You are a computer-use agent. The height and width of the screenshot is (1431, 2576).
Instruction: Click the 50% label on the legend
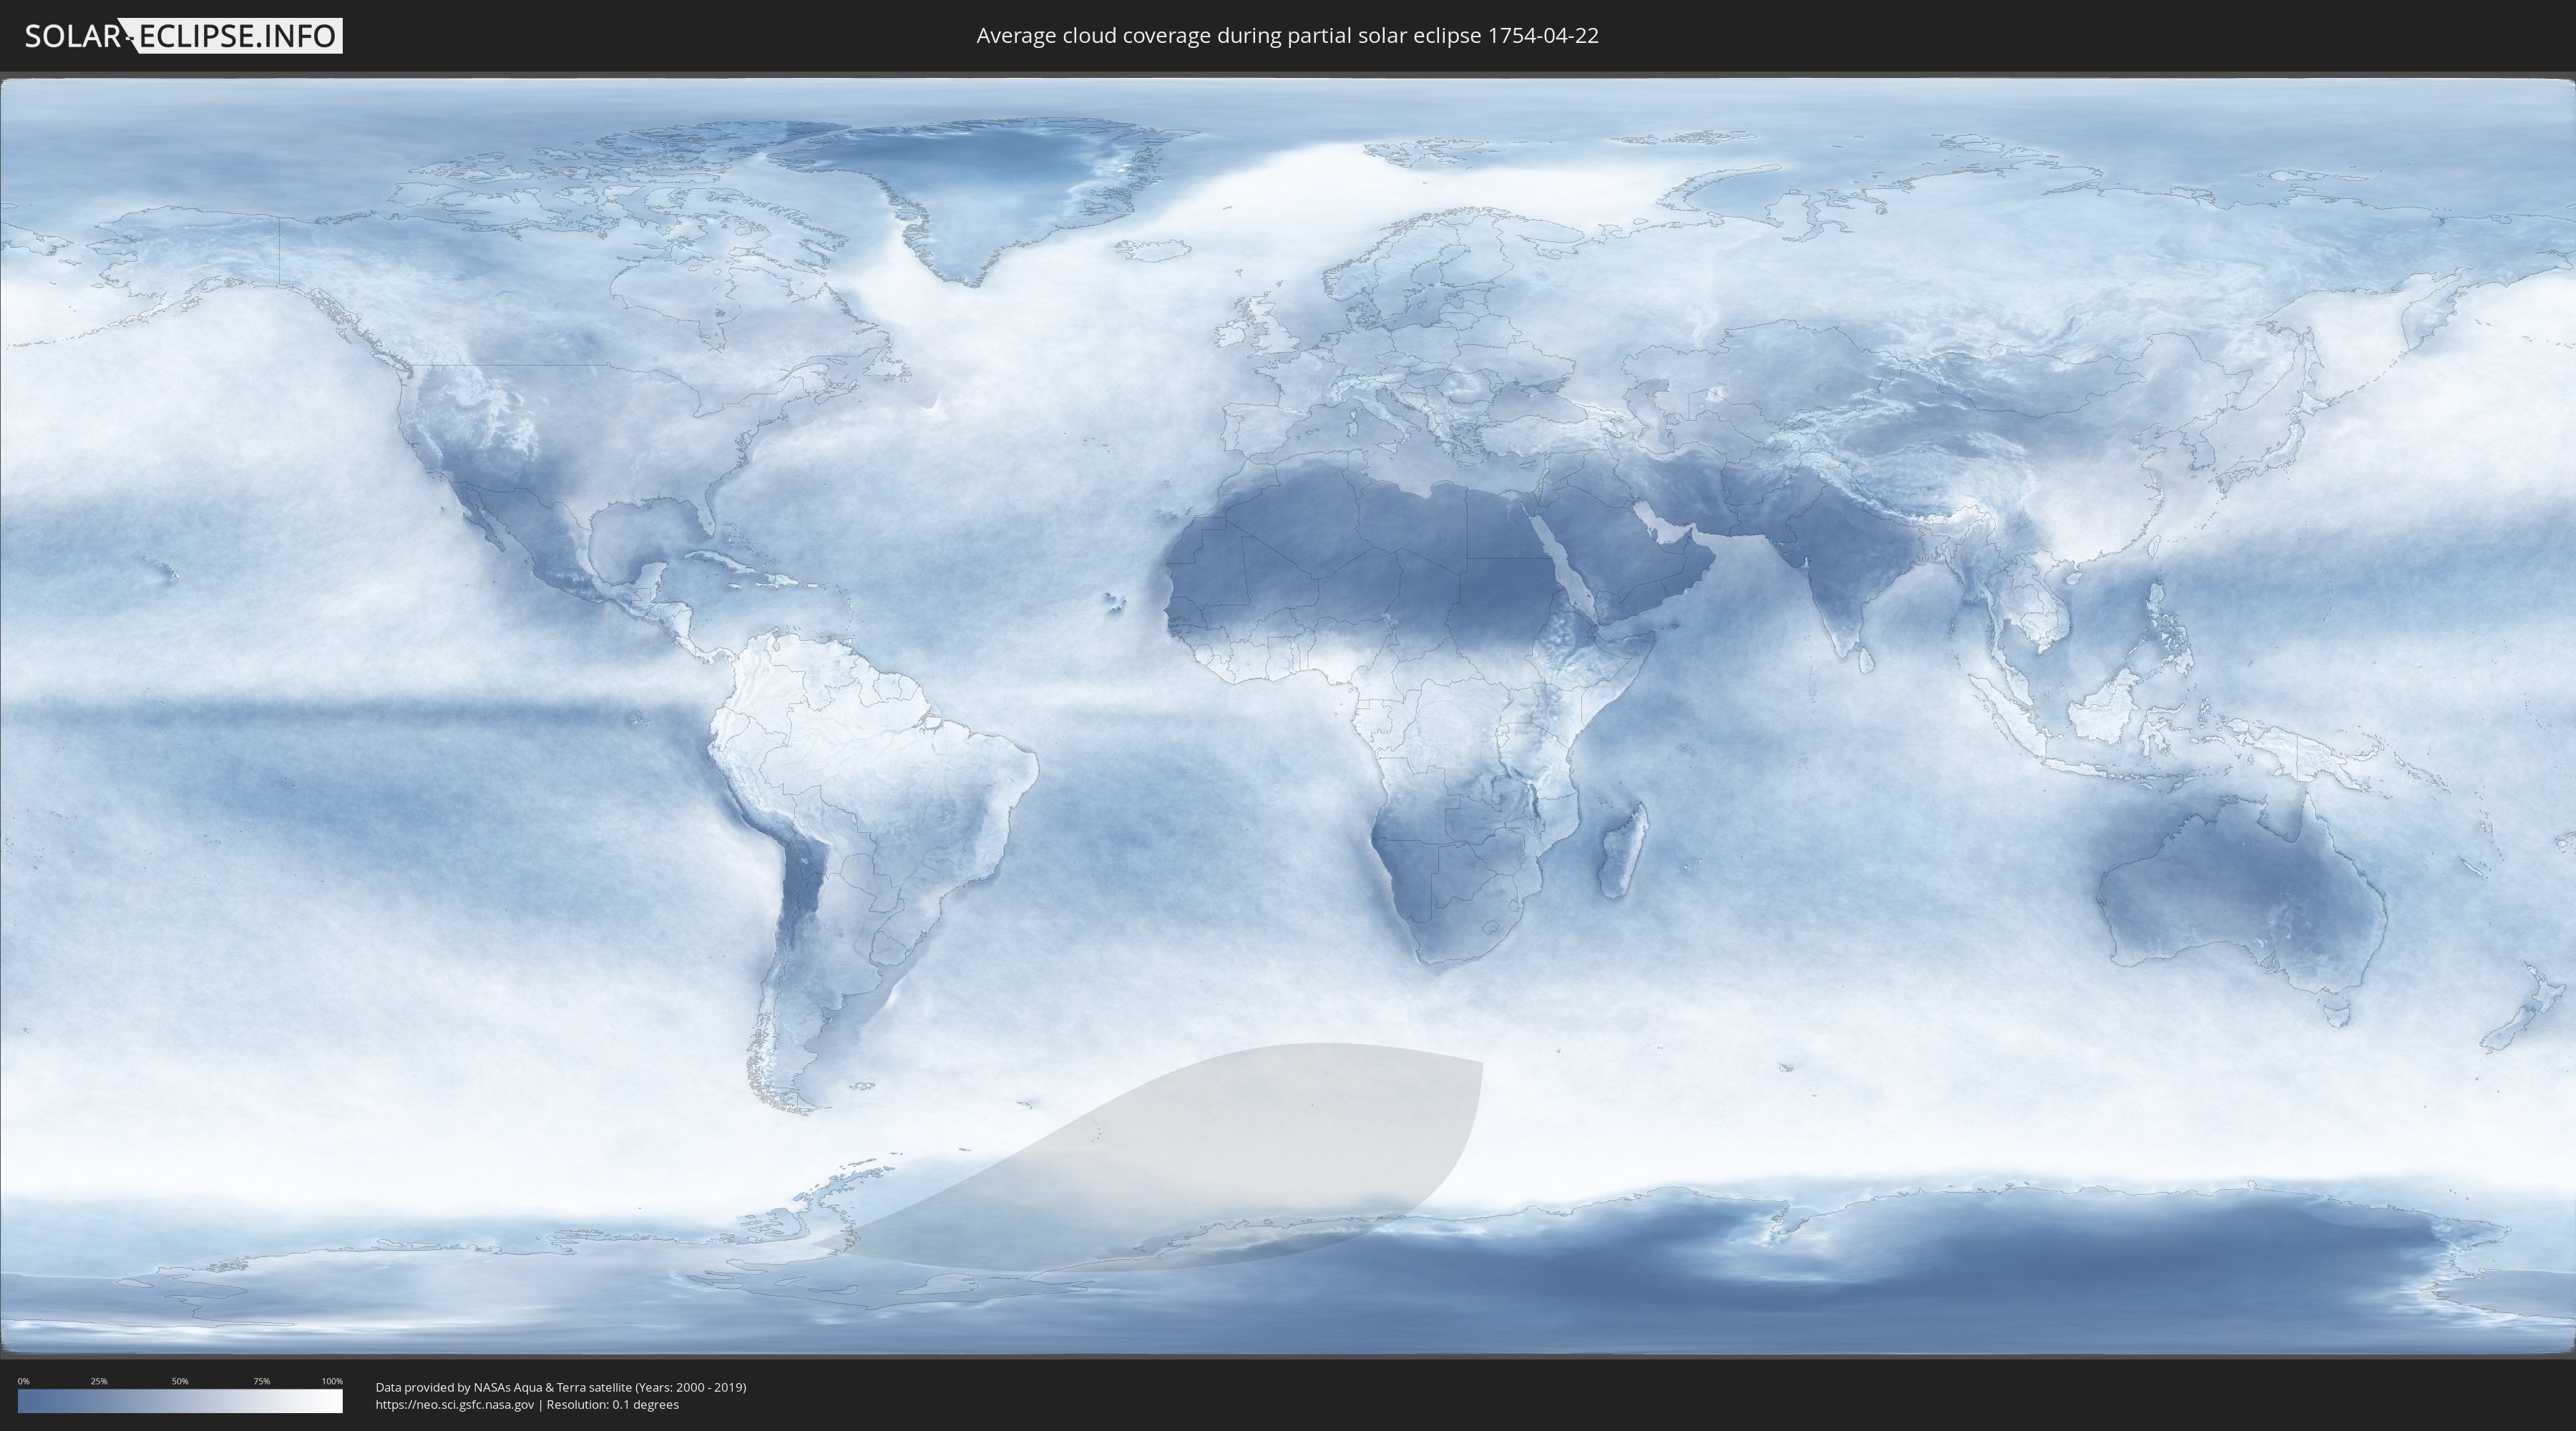(180, 1381)
